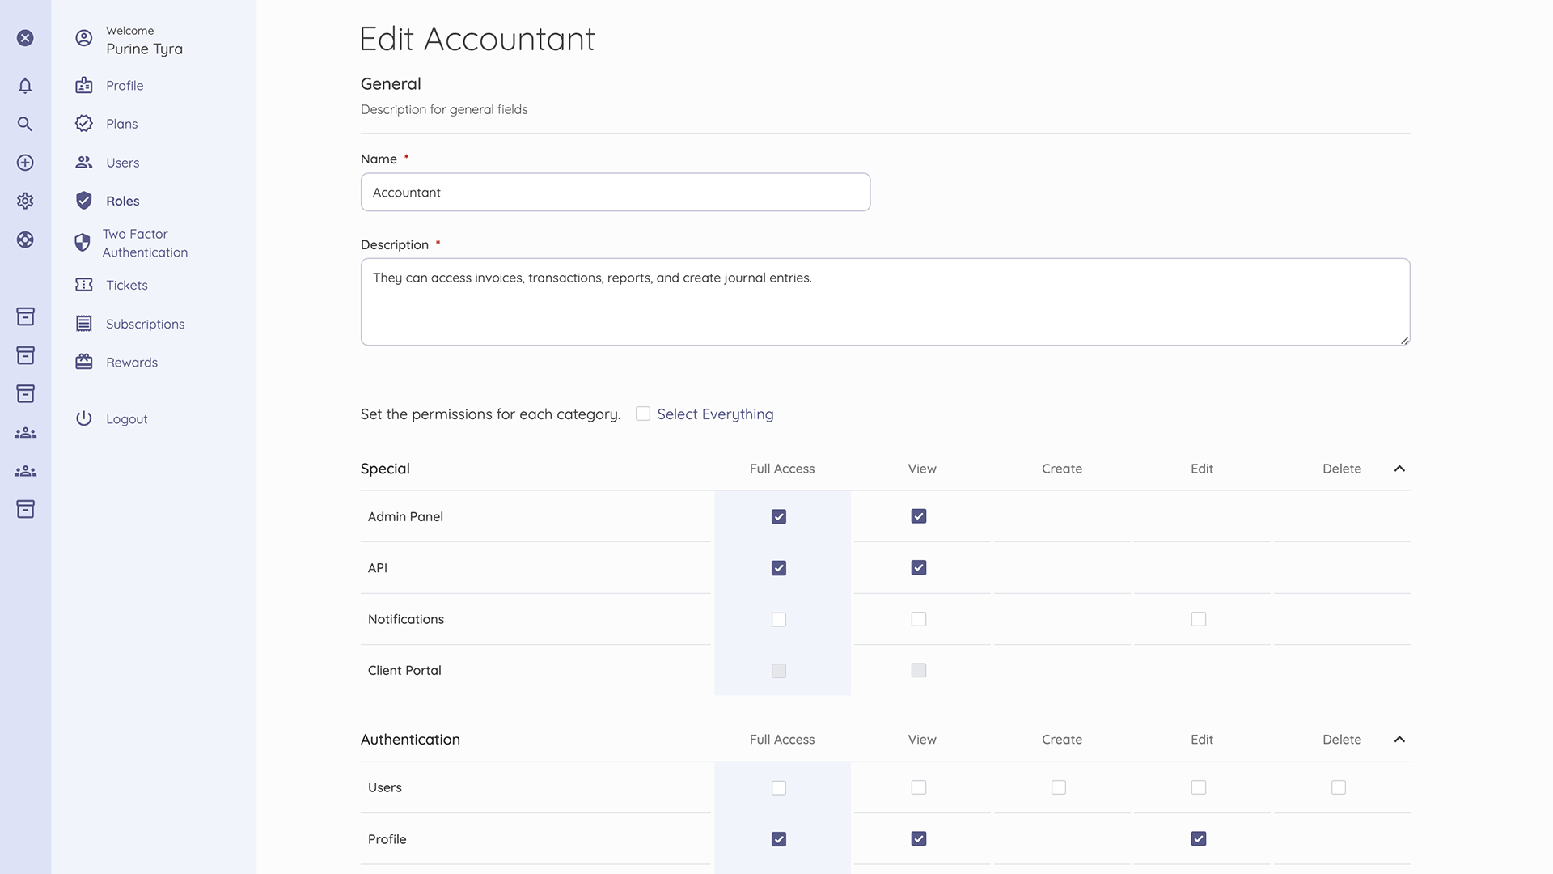Open notifications from the bell icon

click(25, 85)
